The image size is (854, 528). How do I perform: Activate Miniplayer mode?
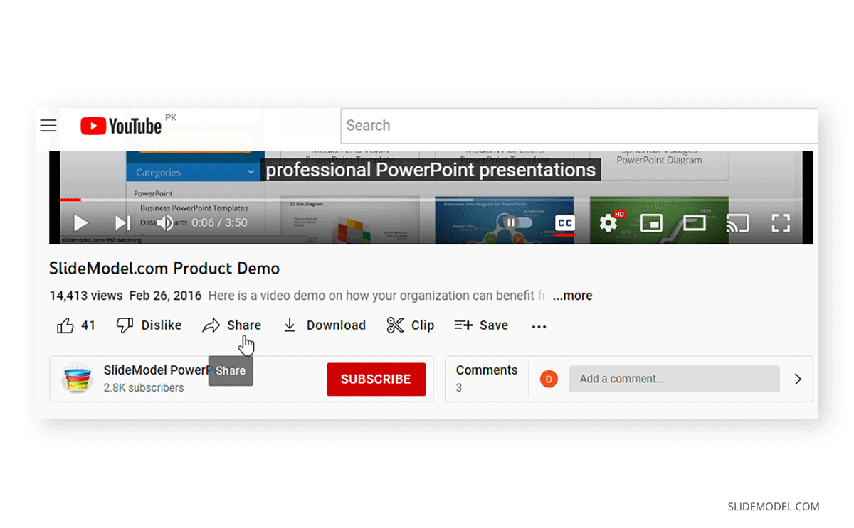[x=651, y=222]
